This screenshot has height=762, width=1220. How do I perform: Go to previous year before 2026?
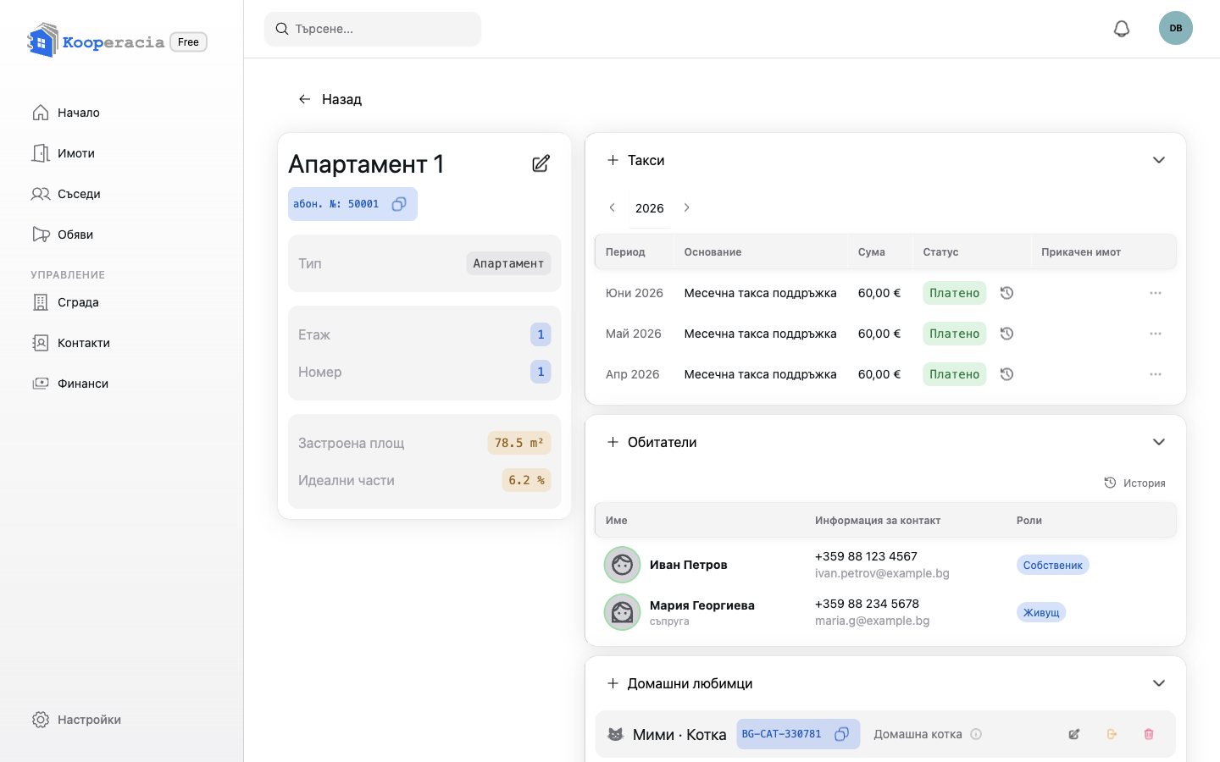pyautogui.click(x=612, y=207)
